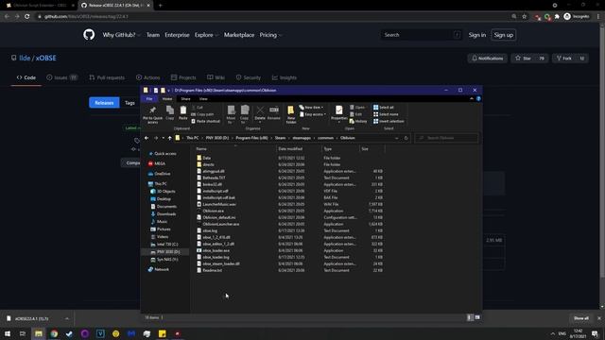
Task: Click common in the address breadcrumb
Action: tap(325, 138)
